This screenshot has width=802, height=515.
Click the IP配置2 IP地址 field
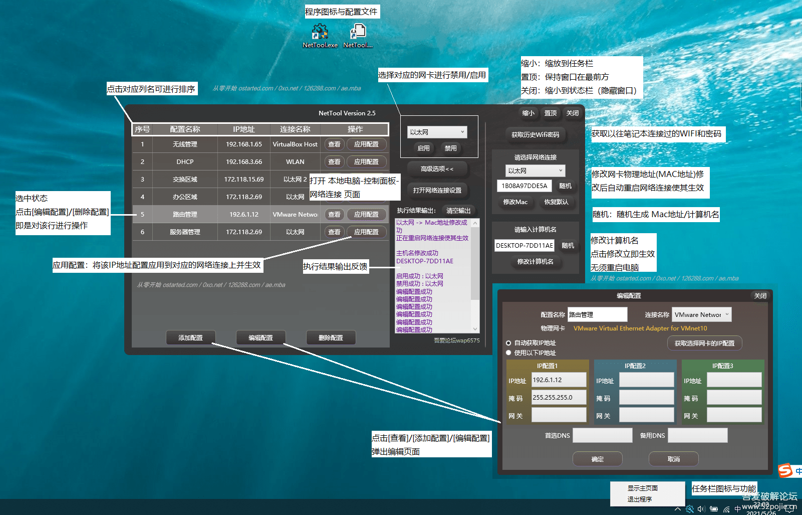[646, 380]
